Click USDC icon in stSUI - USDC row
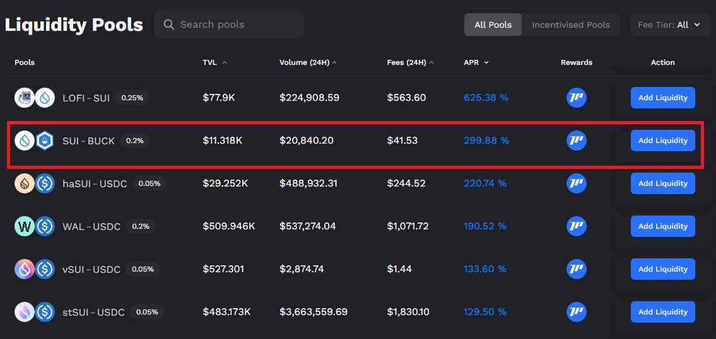716x339 pixels. (x=45, y=312)
